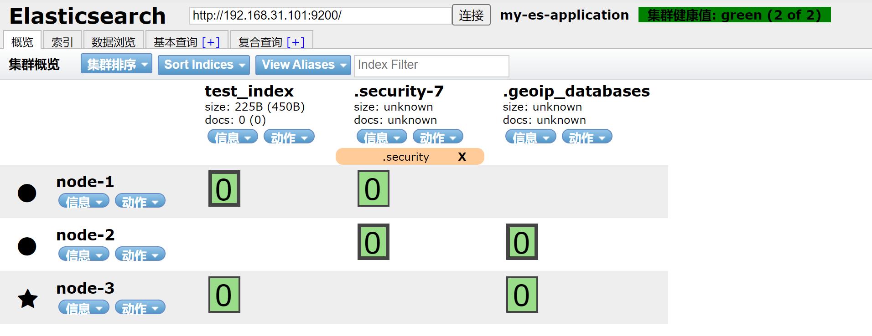Click test_index docs: 0 (0) text
This screenshot has width=872, height=336.
(x=235, y=120)
